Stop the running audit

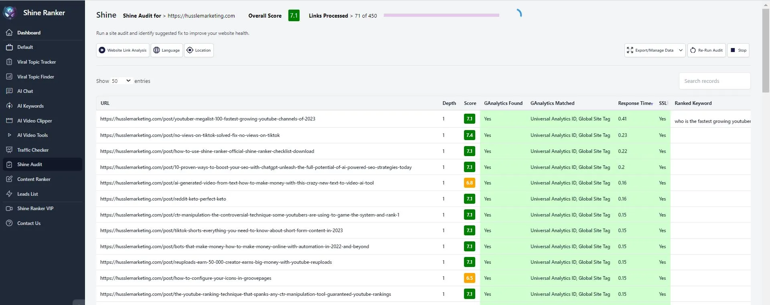point(738,50)
